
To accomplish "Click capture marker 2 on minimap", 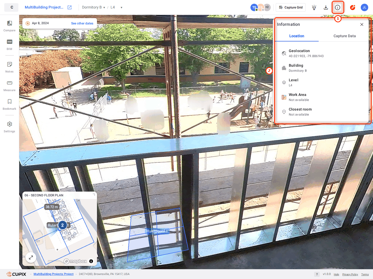I will (62, 225).
